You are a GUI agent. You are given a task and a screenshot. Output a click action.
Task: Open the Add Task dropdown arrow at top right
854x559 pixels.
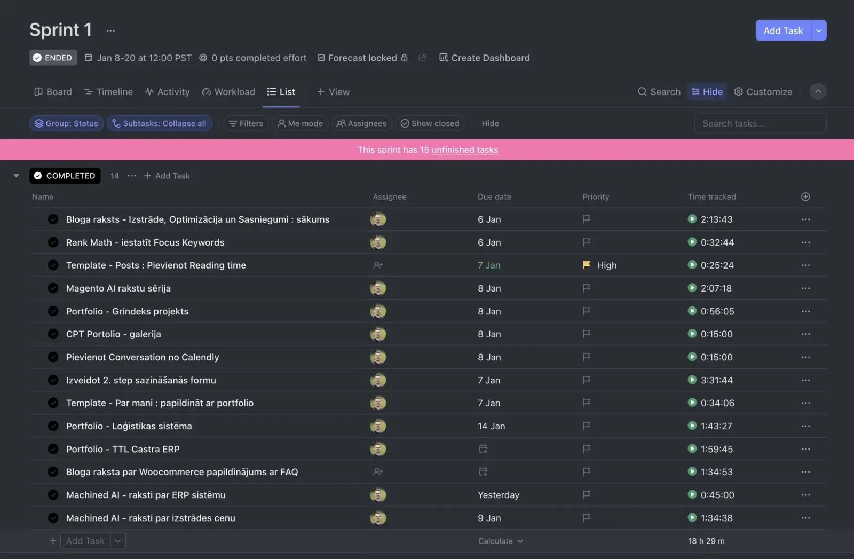(x=819, y=30)
